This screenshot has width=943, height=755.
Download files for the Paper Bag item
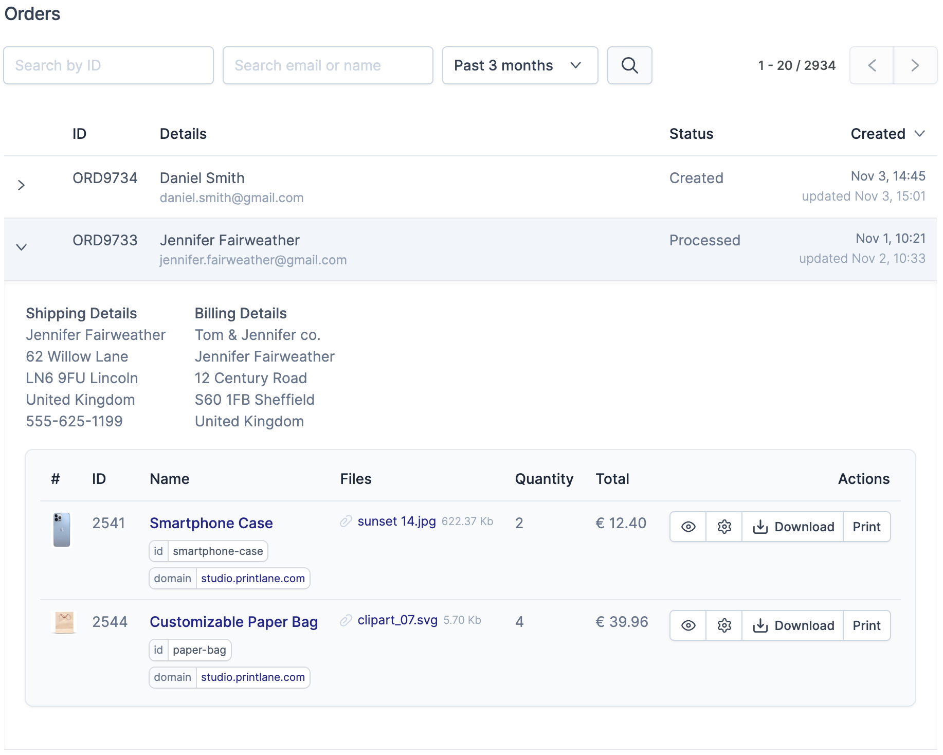coord(792,625)
